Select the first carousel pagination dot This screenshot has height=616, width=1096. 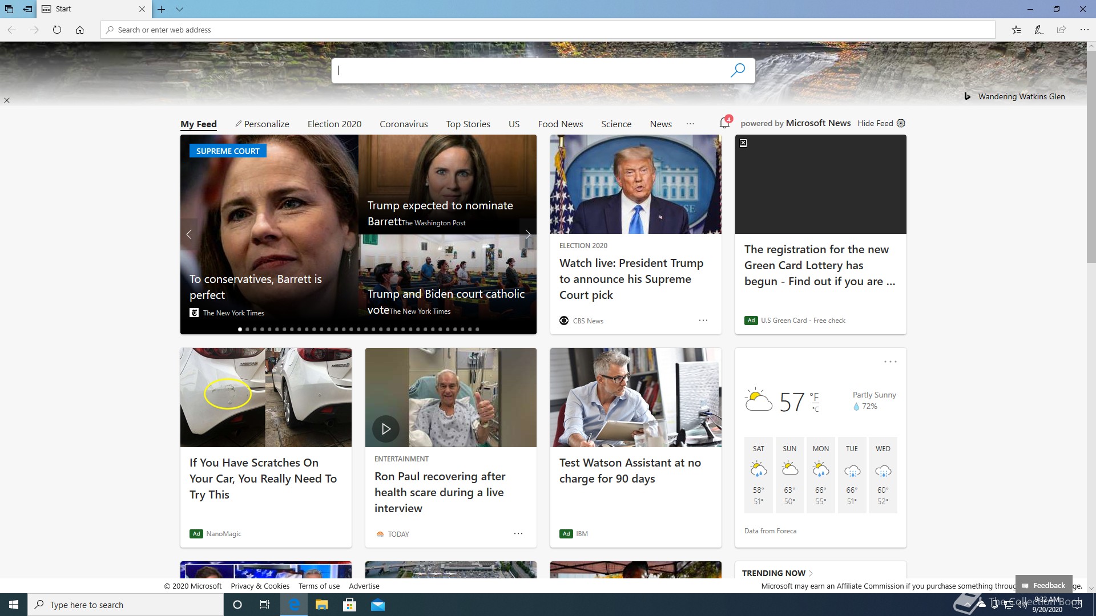pos(240,329)
